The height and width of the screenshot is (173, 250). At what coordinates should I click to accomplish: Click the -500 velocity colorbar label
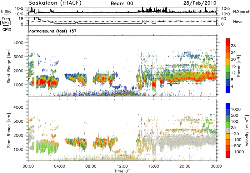pyautogui.click(x=236, y=146)
